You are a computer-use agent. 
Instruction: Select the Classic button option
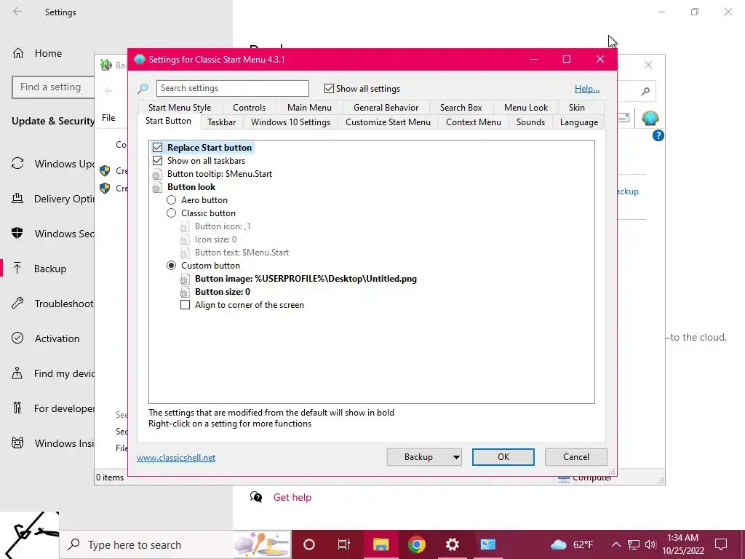coord(172,213)
